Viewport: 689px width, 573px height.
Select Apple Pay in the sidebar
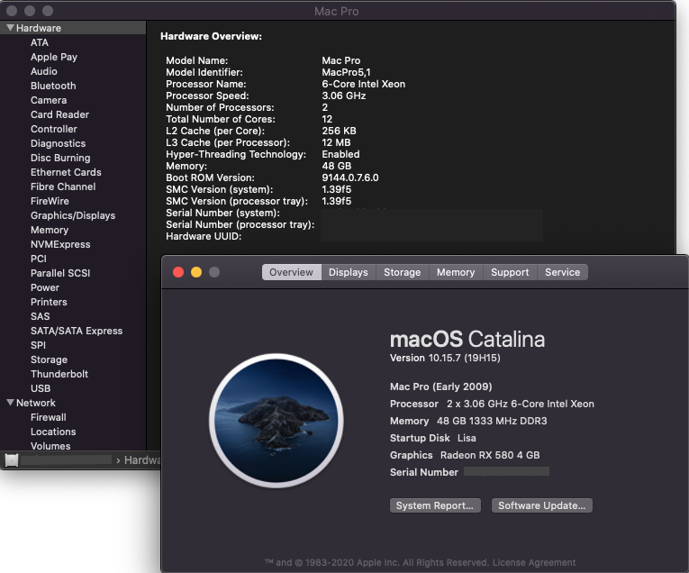(54, 57)
